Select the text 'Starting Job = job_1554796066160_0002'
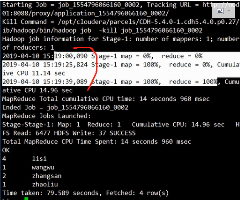Image resolution: width=245 pixels, height=200 pixels. (71, 5)
